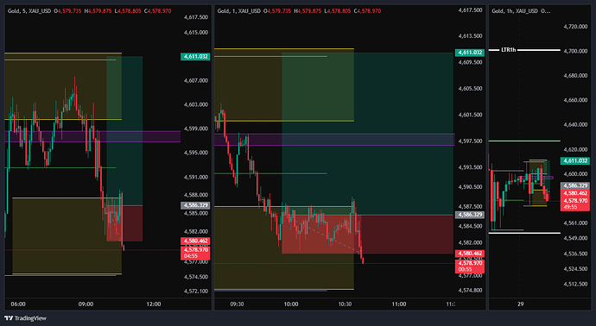Image resolution: width=596 pixels, height=326 pixels.
Task: Click the 4,601.500 price scale value
Action: [470, 115]
